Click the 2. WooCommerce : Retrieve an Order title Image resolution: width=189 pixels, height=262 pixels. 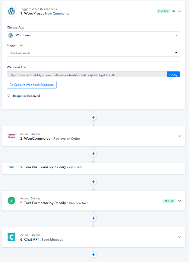tap(50, 138)
